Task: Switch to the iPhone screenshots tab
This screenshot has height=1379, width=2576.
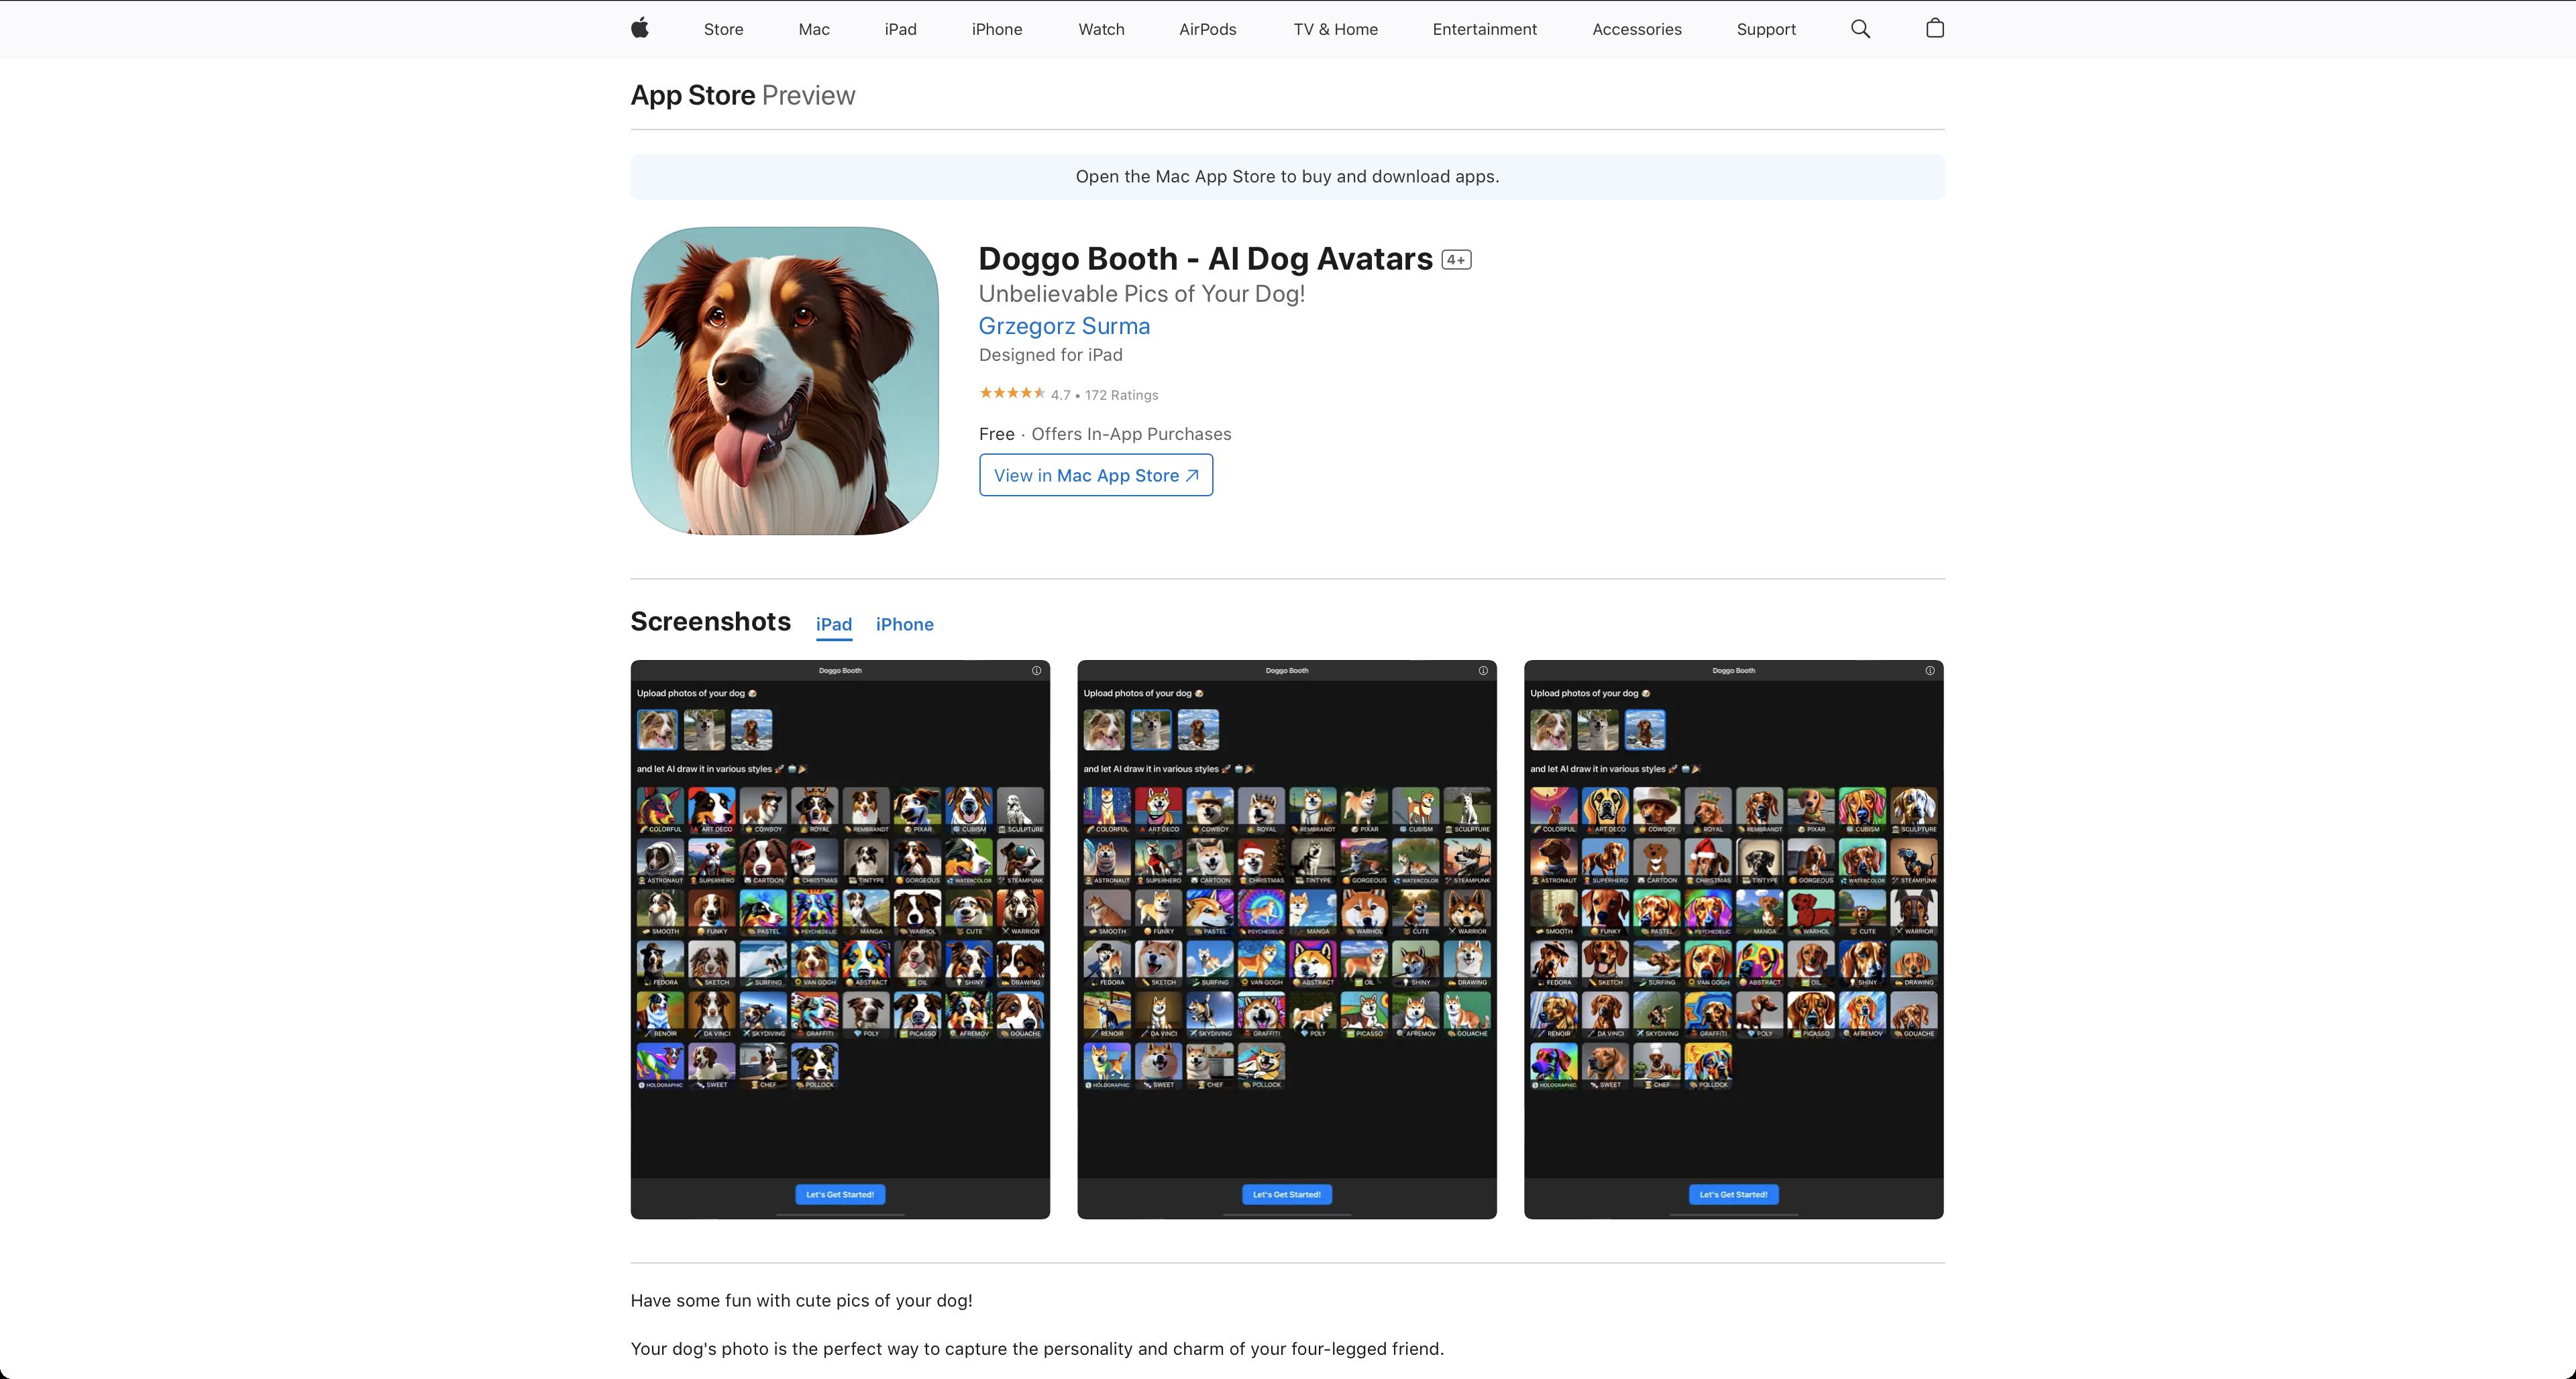Action: pyautogui.click(x=904, y=624)
